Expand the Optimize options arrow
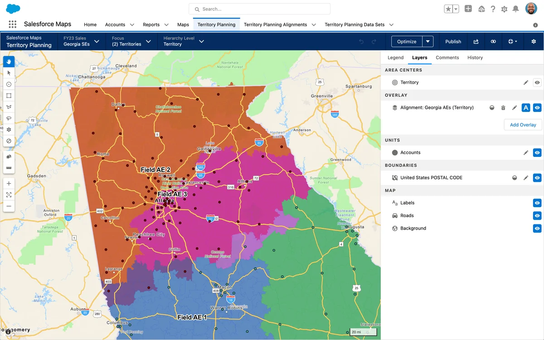The height and width of the screenshot is (340, 544). (x=428, y=42)
